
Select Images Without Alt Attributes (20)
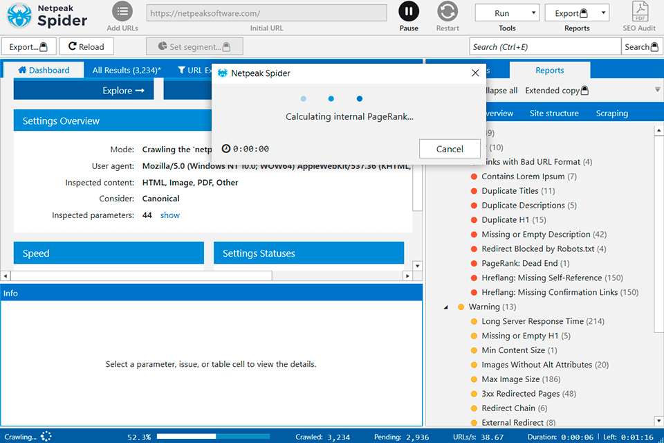(545, 365)
